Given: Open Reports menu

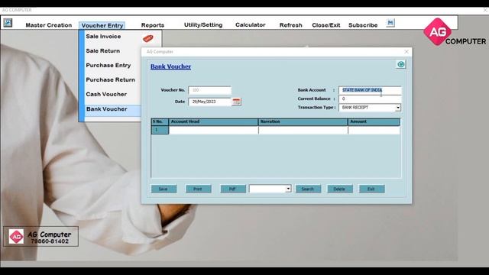Looking at the screenshot, I should (x=153, y=25).
